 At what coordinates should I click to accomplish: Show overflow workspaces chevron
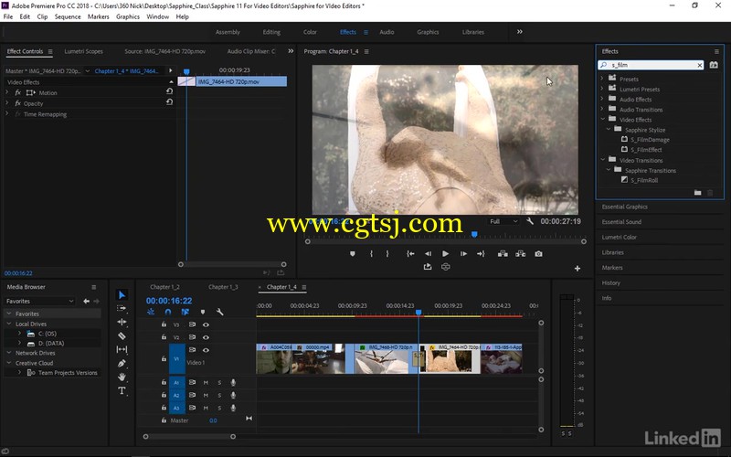[x=519, y=32]
